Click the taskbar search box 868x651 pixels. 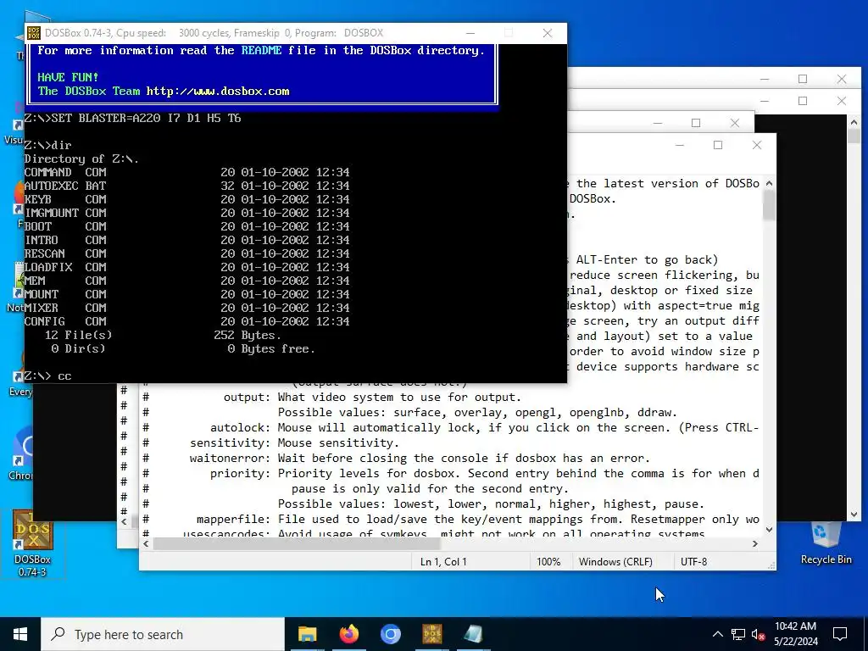point(163,634)
